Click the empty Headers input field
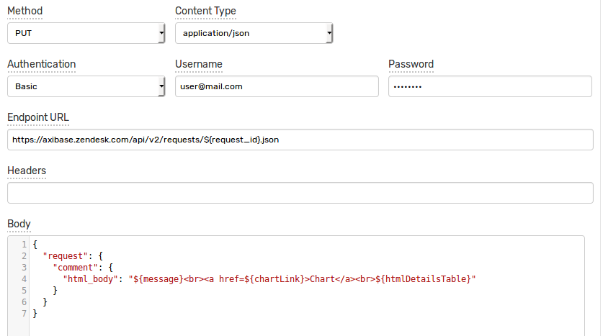This screenshot has height=336, width=603. coord(300,193)
